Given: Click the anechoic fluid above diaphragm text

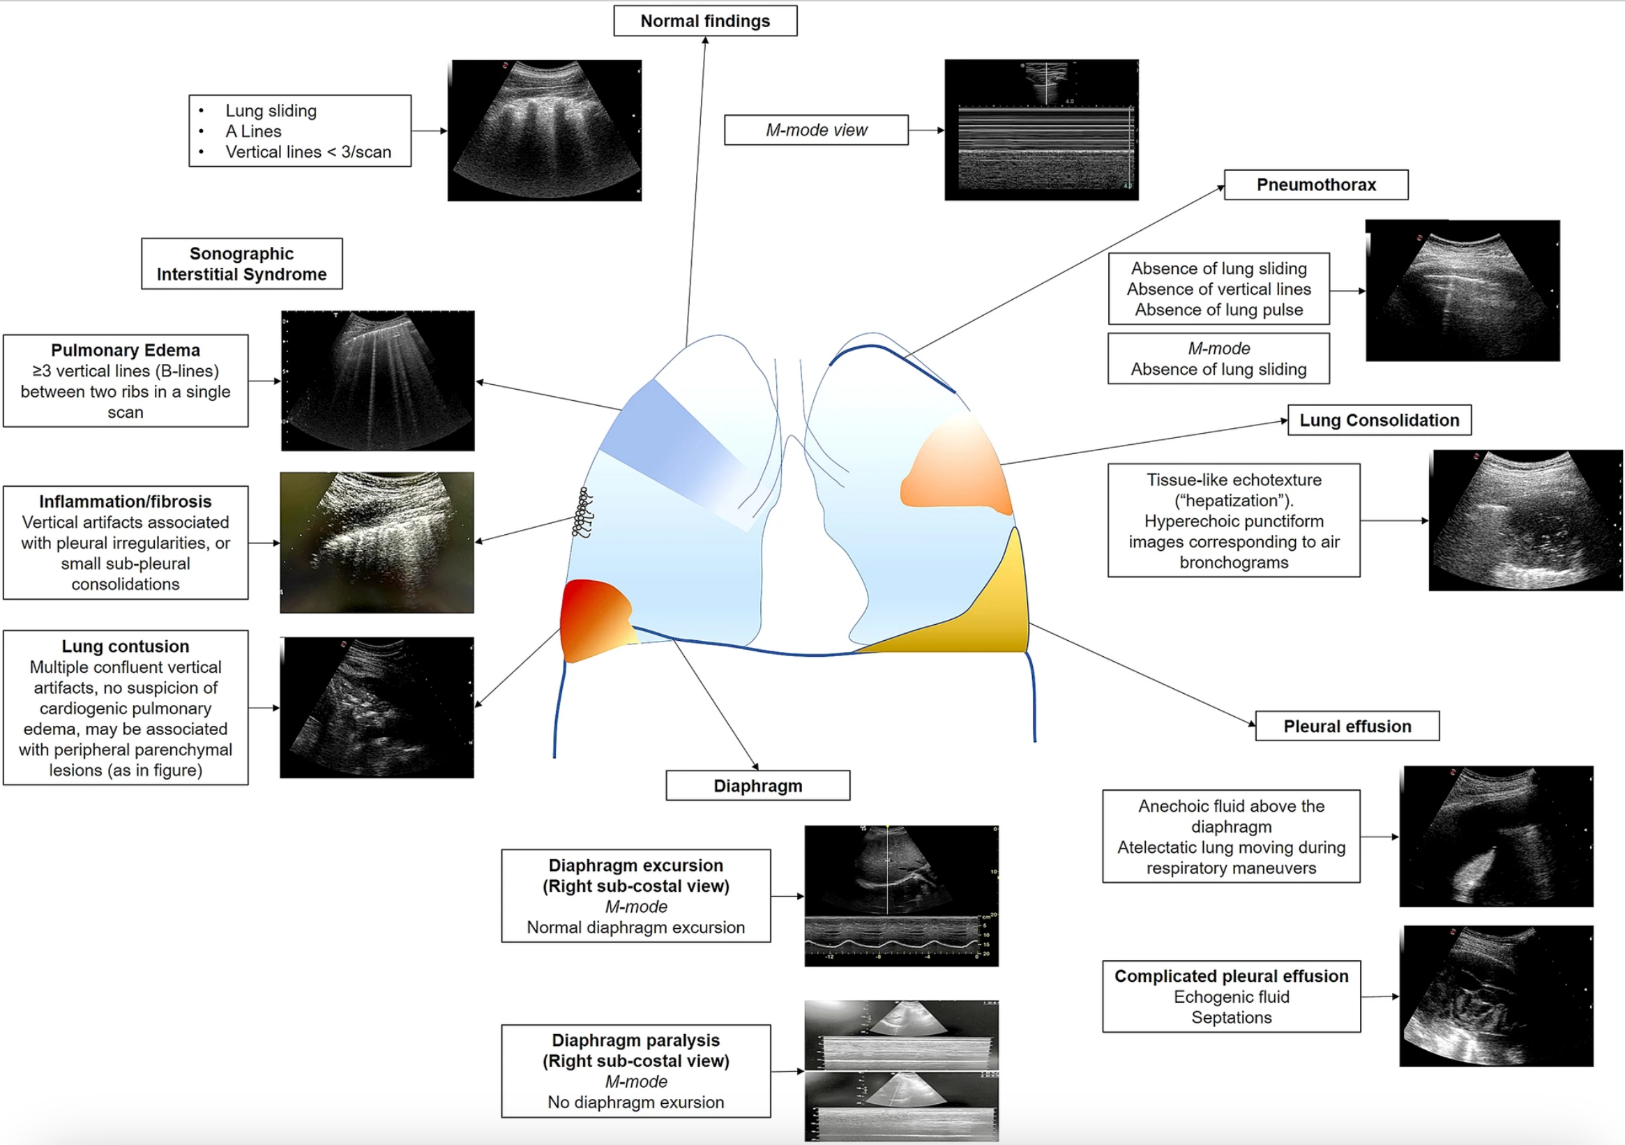Looking at the screenshot, I should click(x=1230, y=837).
